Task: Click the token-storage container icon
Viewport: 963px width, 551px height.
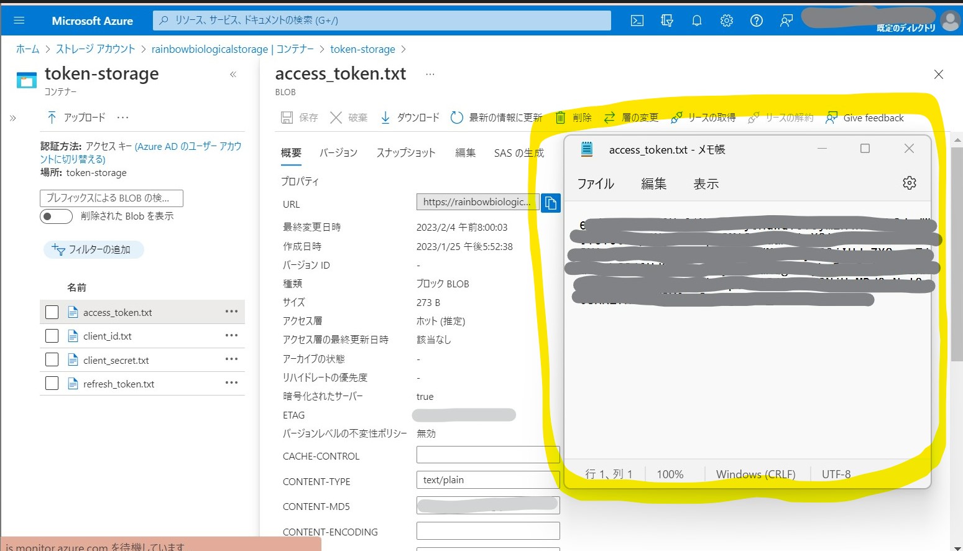Action: [27, 80]
